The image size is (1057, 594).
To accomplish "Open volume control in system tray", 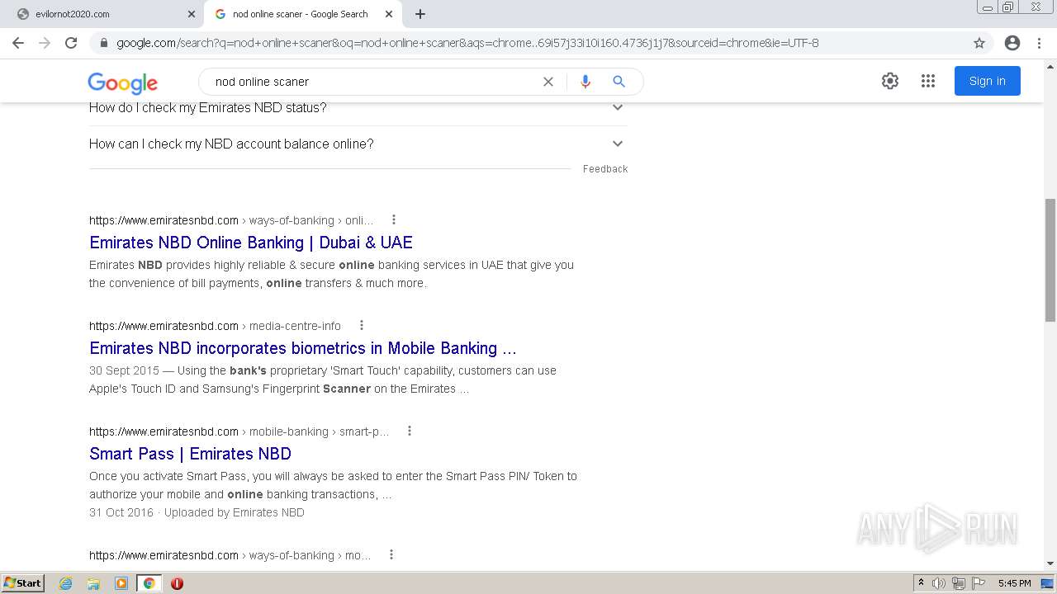I will pyautogui.click(x=939, y=583).
